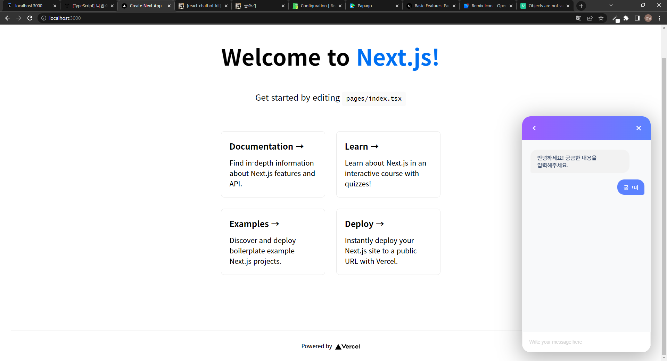Open the translate page icon
This screenshot has width=667, height=361.
tap(579, 18)
